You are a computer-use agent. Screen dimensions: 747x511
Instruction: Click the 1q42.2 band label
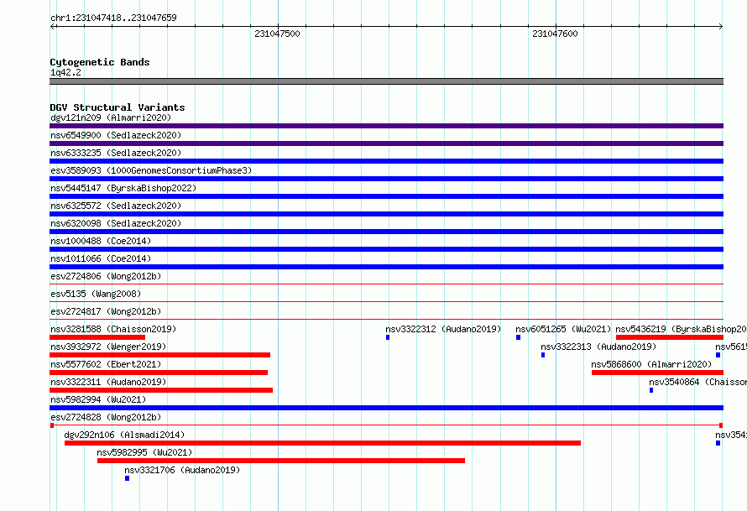(65, 72)
